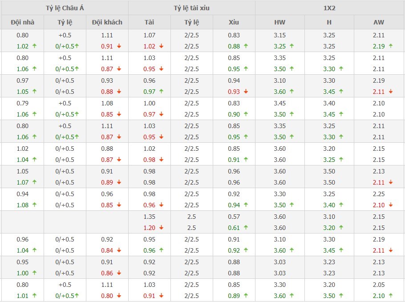The image size is (405, 302).
Task: Click the green up arrow beside HW 3.25
Action: point(292,46)
